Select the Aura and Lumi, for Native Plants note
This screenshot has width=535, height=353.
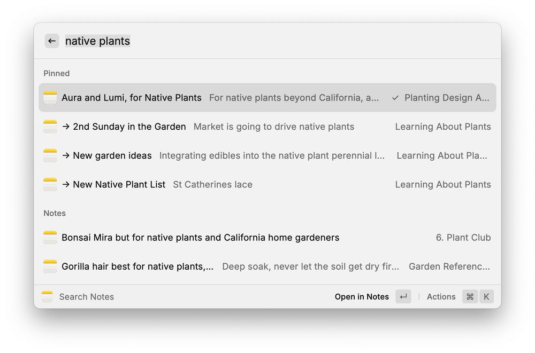coord(132,98)
